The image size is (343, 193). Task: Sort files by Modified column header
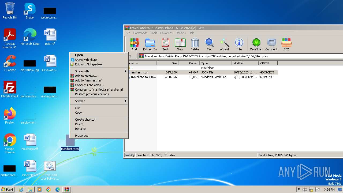(x=245, y=63)
